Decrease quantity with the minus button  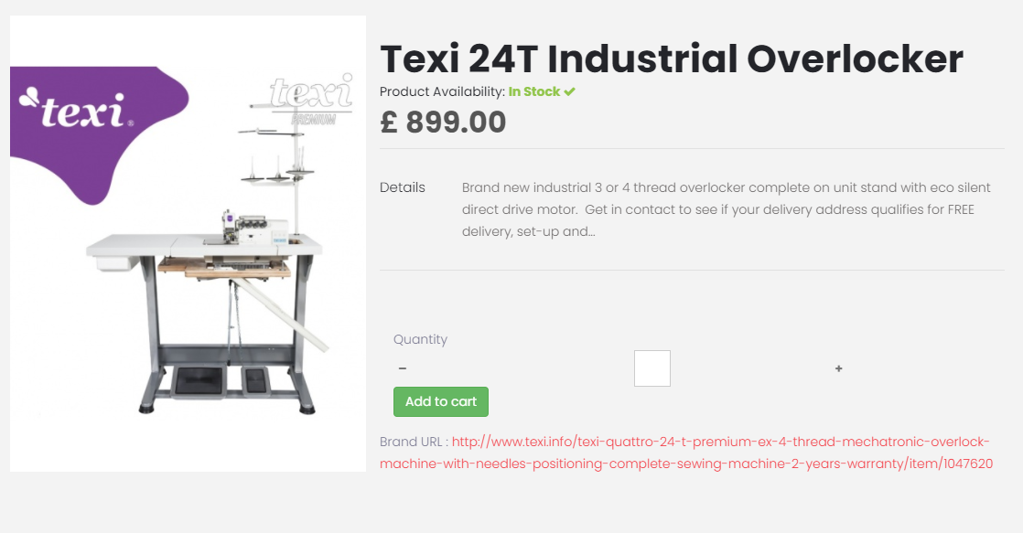(x=403, y=368)
